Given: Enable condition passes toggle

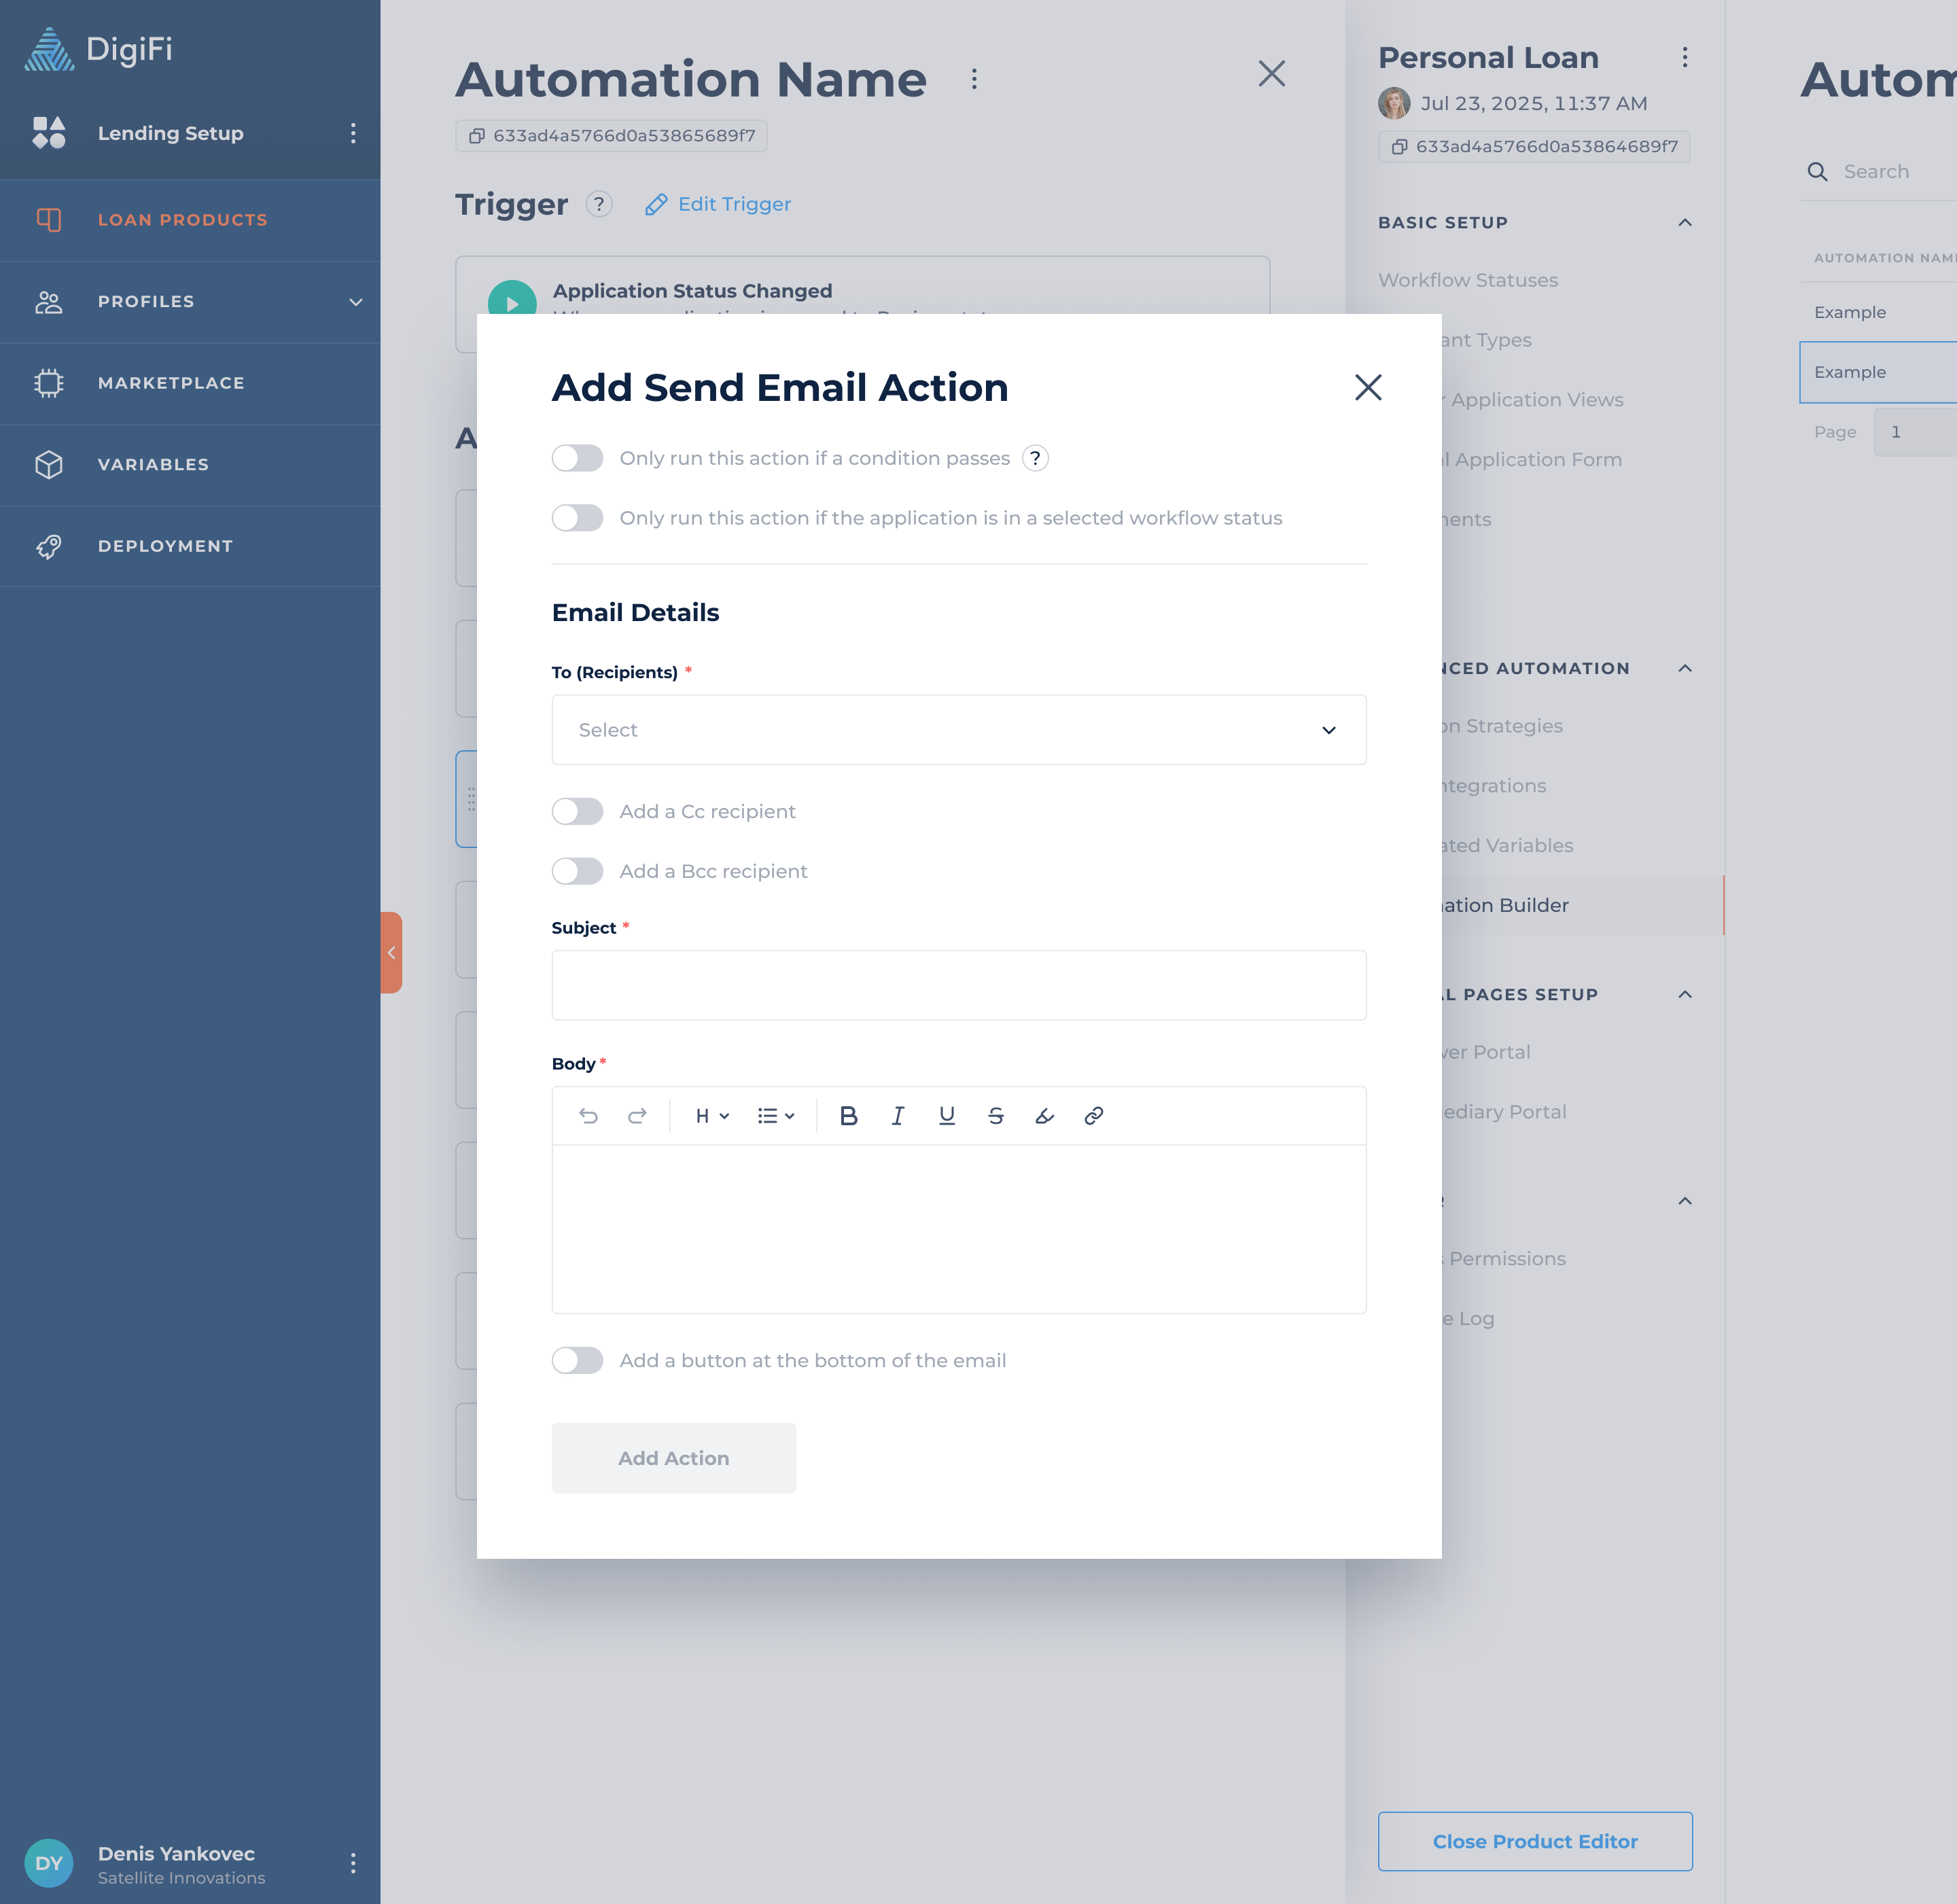Looking at the screenshot, I should click(x=577, y=458).
